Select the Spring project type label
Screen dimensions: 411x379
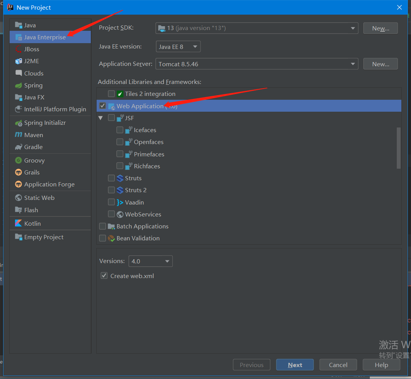tap(33, 86)
